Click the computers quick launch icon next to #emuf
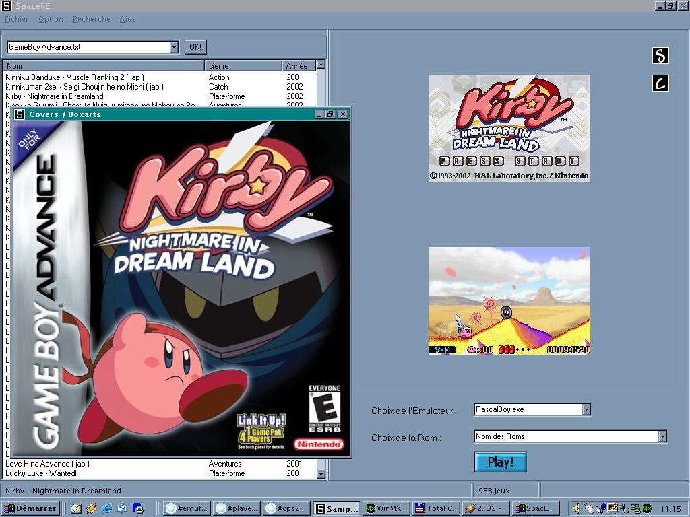This screenshot has height=517, width=690. tap(137, 508)
